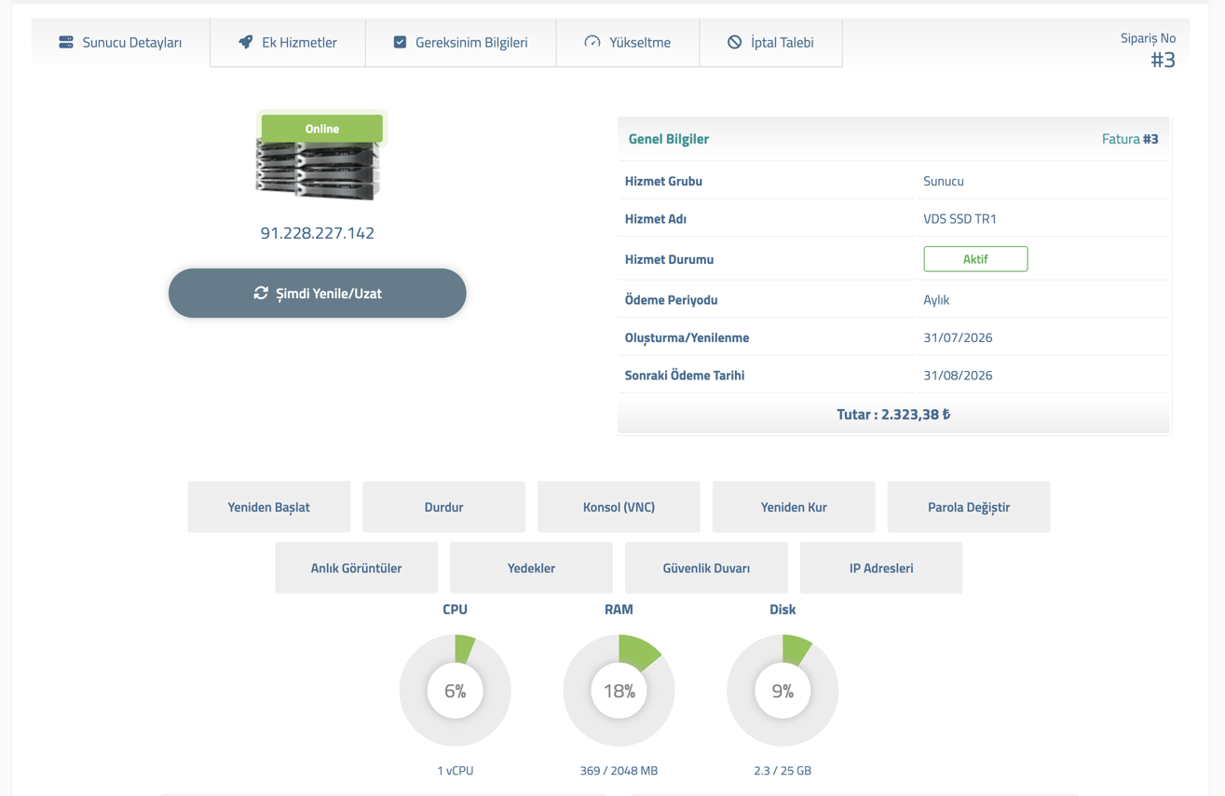Click the Sipariş No #3 label
This screenshot has height=796, width=1225.
click(x=1149, y=49)
